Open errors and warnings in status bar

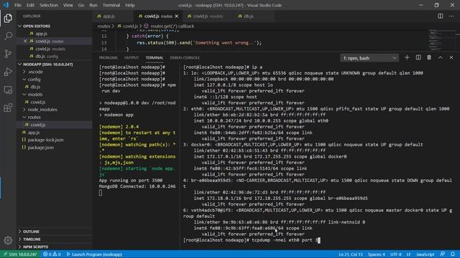coord(52,254)
